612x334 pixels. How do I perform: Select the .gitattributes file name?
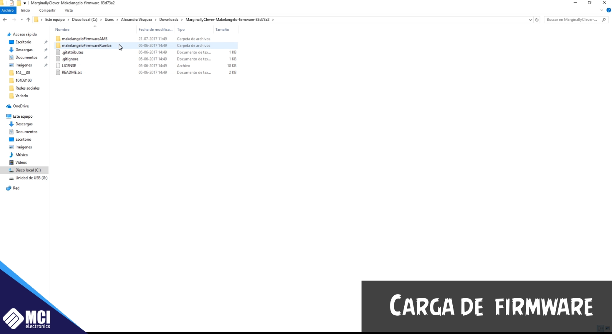pos(72,52)
